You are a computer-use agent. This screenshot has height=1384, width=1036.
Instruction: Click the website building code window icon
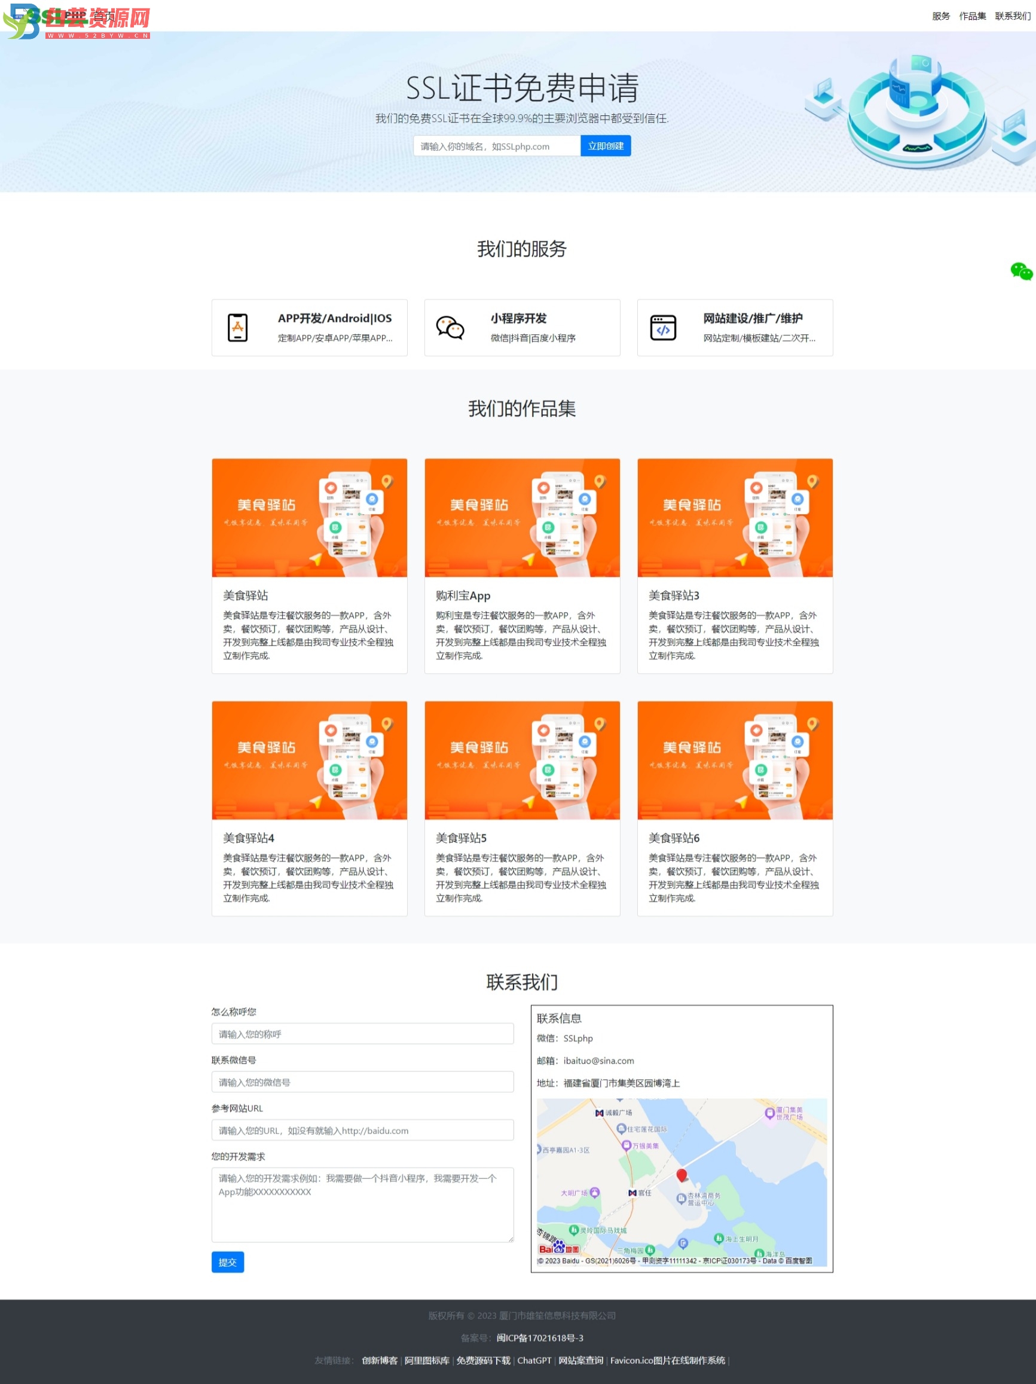point(663,327)
